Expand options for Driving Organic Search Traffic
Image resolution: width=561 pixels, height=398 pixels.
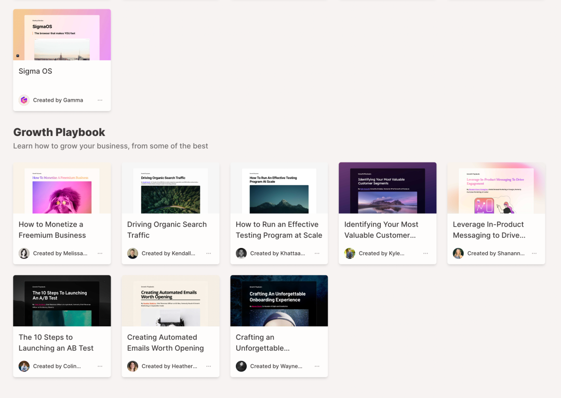pyautogui.click(x=208, y=253)
